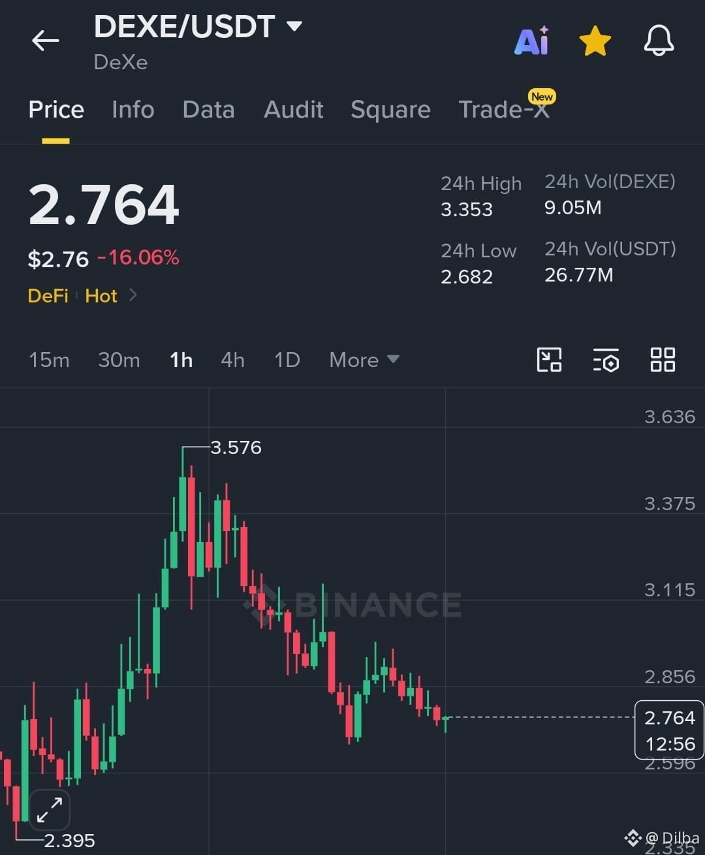Tap the DeFi tag
This screenshot has width=705, height=855.
click(x=48, y=296)
